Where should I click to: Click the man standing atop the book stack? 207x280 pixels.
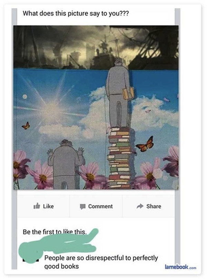pyautogui.click(x=118, y=93)
